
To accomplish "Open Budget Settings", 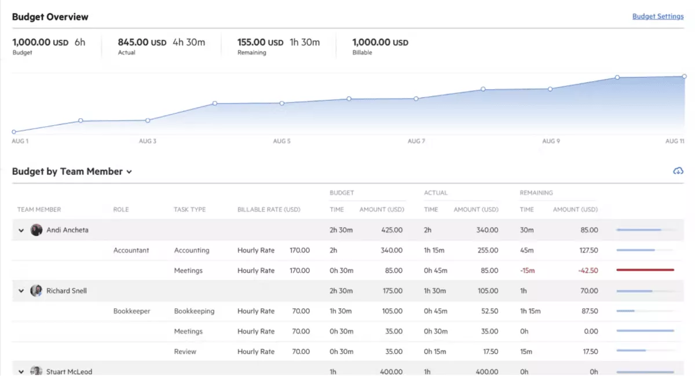I will tap(658, 16).
